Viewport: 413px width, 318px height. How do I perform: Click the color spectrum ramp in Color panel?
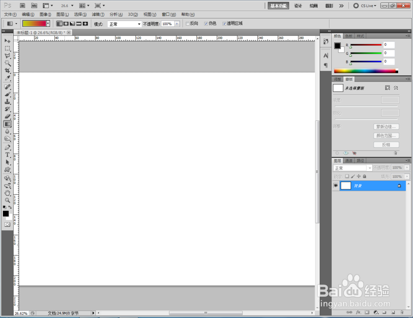click(x=366, y=71)
